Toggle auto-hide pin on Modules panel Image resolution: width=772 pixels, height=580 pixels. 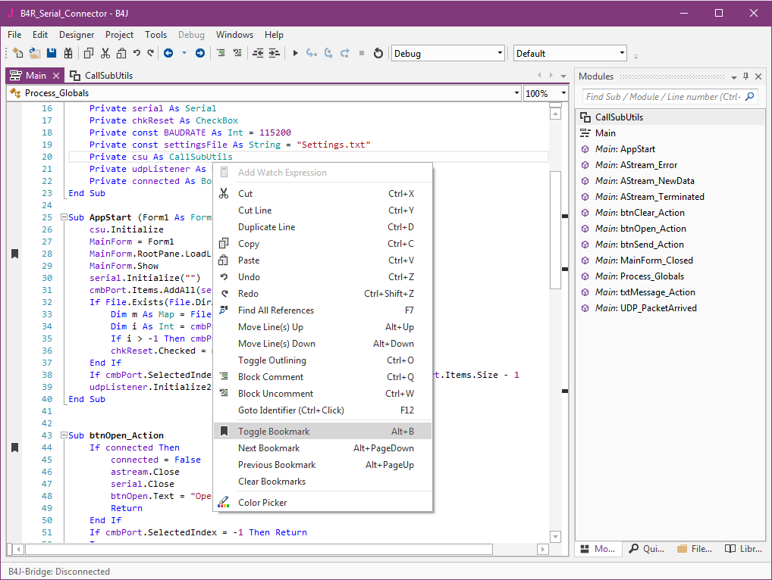click(745, 76)
